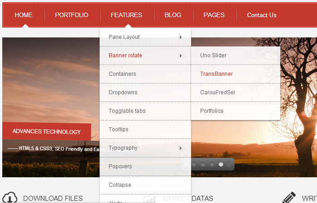Image resolution: width=317 pixels, height=203 pixels.
Task: Choose CarouFredSel in the submenu
Action: click(x=235, y=92)
